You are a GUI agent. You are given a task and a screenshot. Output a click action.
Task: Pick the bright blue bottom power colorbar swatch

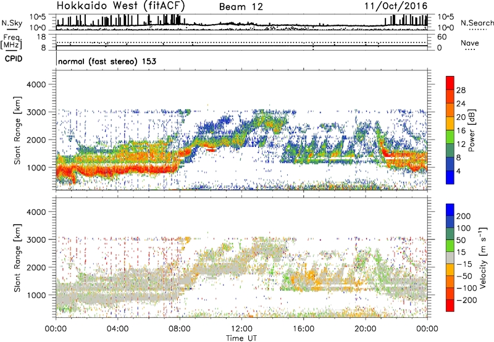450,177
